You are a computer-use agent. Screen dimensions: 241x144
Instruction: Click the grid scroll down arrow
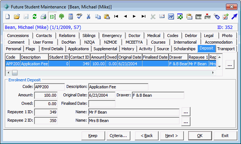[219, 67]
